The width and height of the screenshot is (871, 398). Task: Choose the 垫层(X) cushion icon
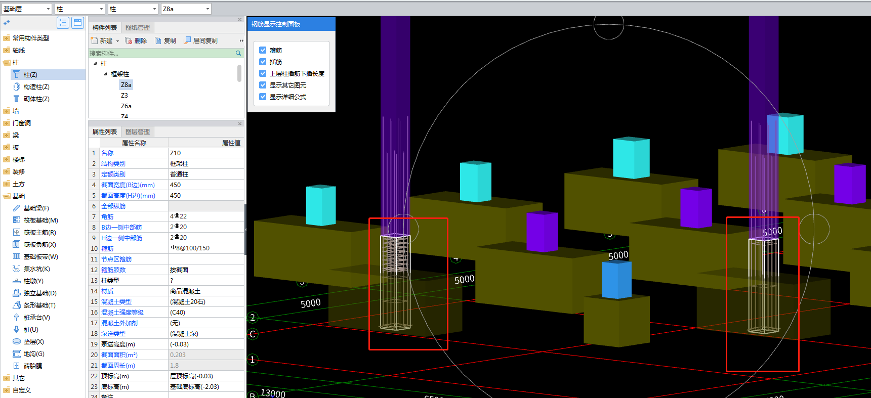(17, 341)
